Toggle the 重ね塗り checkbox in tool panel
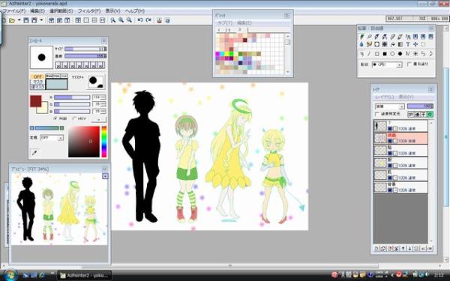The image size is (450, 281). point(409,64)
